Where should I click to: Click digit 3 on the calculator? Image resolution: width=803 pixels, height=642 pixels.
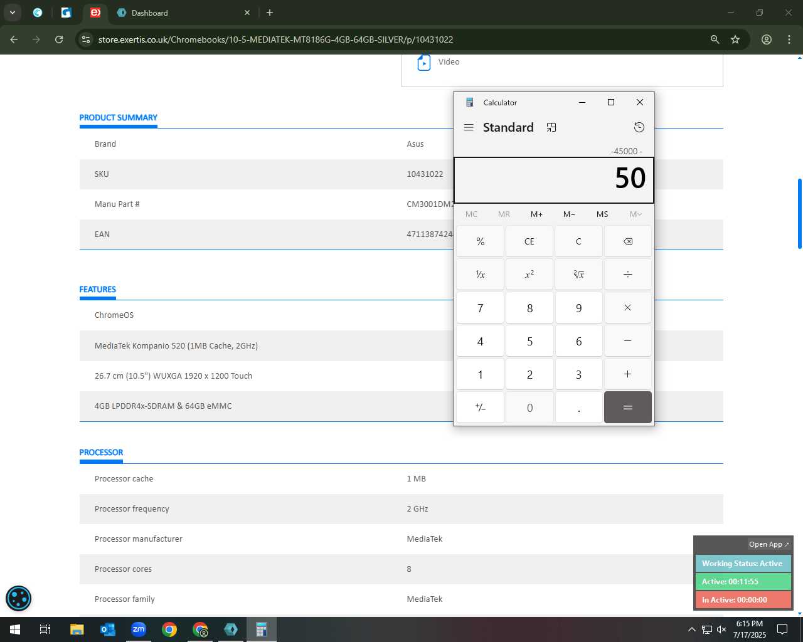[578, 374]
